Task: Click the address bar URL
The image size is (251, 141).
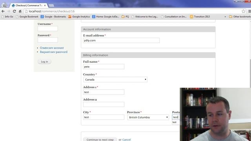Action: [x=51, y=11]
